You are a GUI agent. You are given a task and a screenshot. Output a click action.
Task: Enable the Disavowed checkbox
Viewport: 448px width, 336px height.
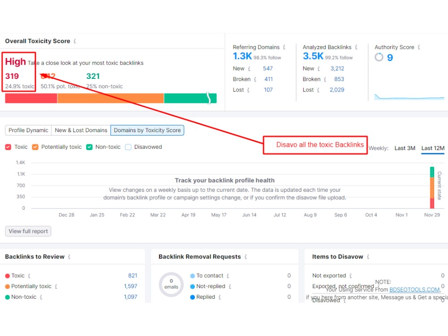click(x=128, y=147)
